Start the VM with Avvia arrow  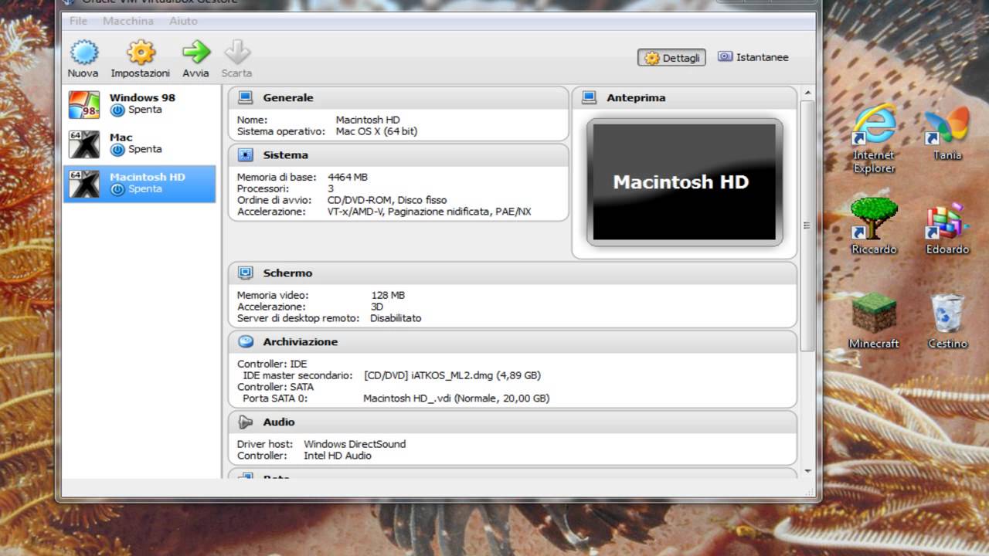[196, 53]
